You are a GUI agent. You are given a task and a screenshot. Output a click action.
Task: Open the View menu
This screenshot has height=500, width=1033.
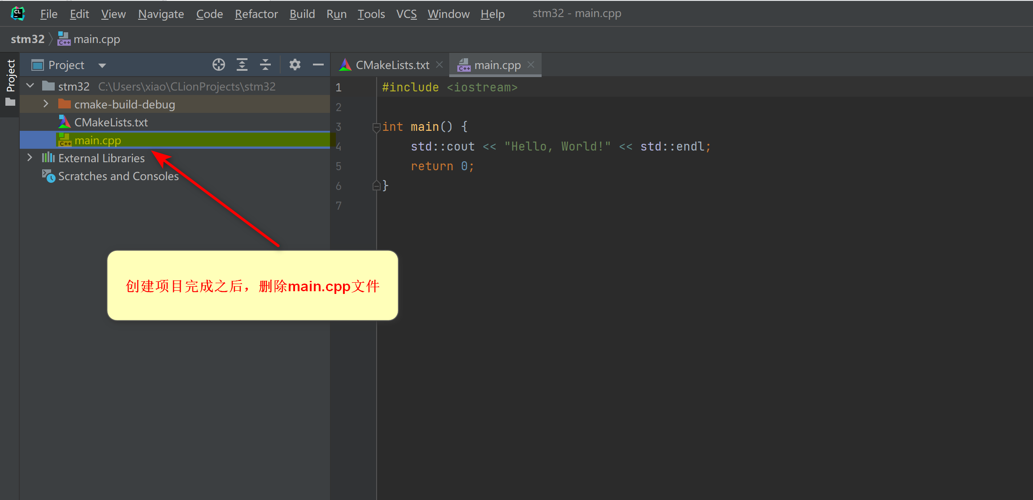(113, 14)
